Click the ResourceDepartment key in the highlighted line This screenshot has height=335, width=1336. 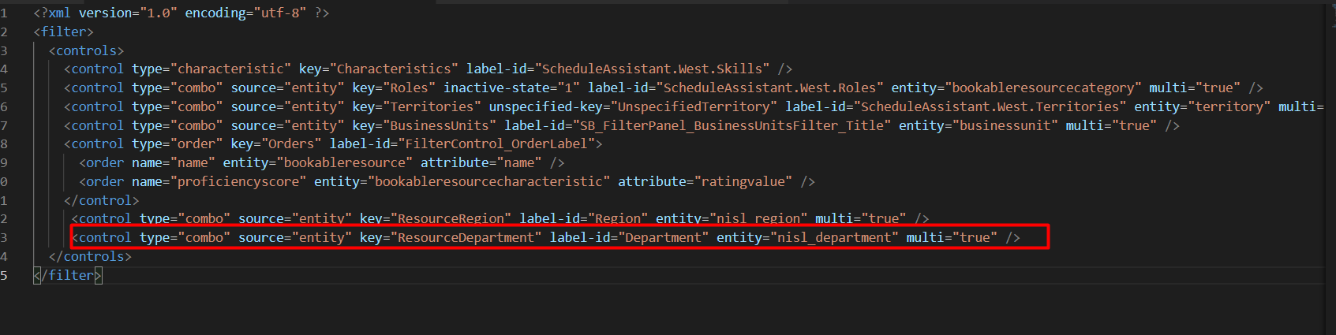click(x=466, y=238)
